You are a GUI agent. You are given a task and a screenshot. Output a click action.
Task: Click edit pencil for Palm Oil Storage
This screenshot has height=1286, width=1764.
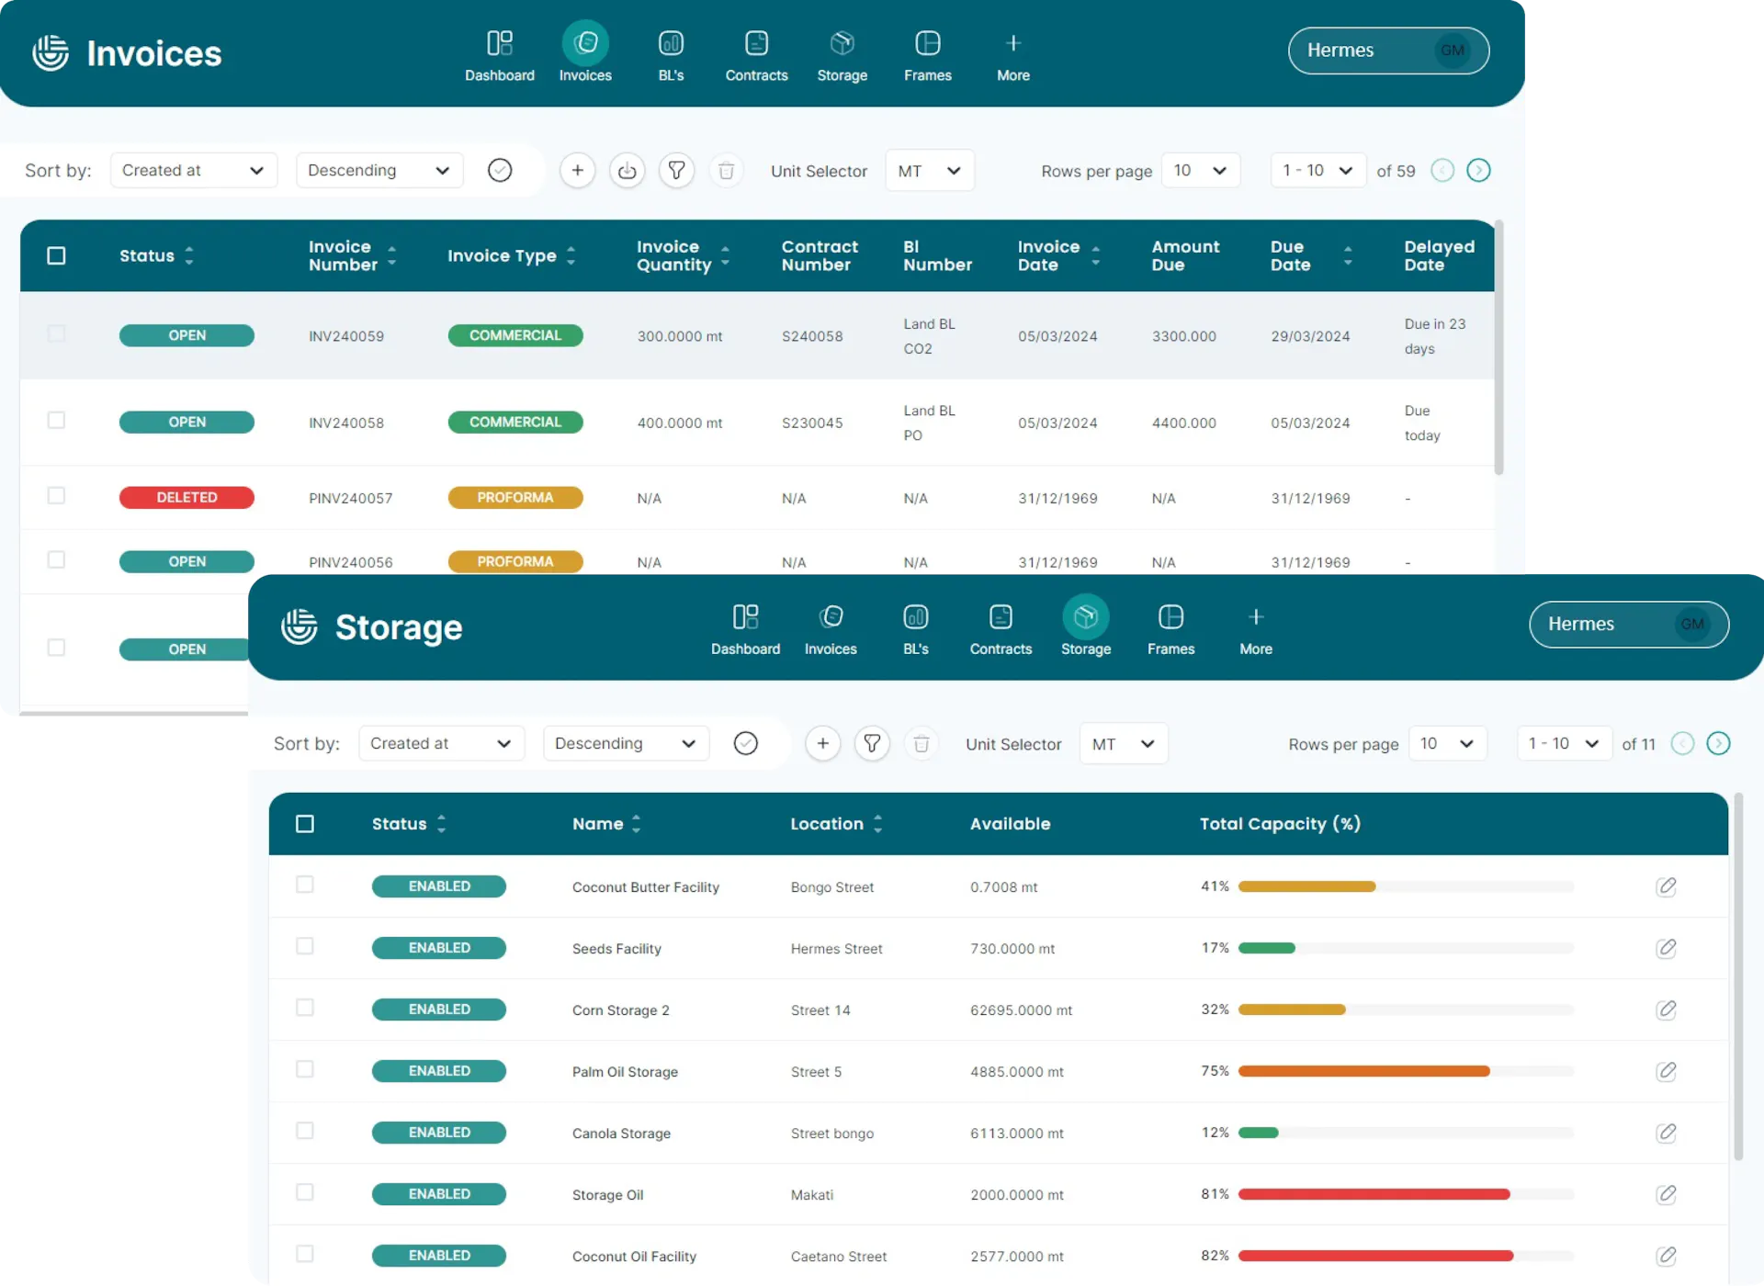[1666, 1071]
